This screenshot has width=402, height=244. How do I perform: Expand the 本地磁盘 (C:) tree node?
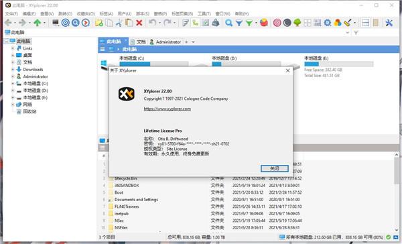coord(13,83)
